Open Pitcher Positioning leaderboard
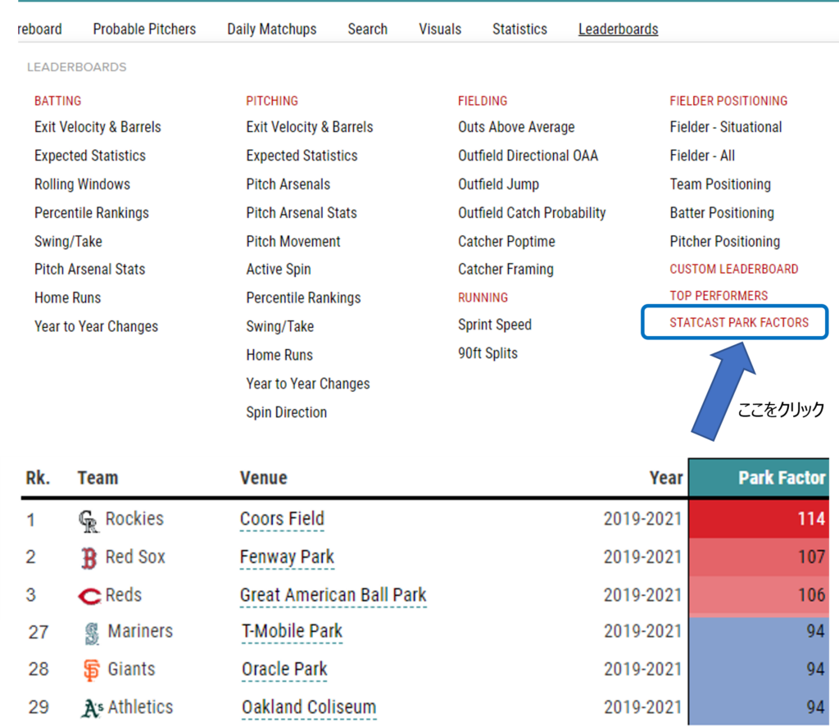839x727 pixels. [x=724, y=242]
